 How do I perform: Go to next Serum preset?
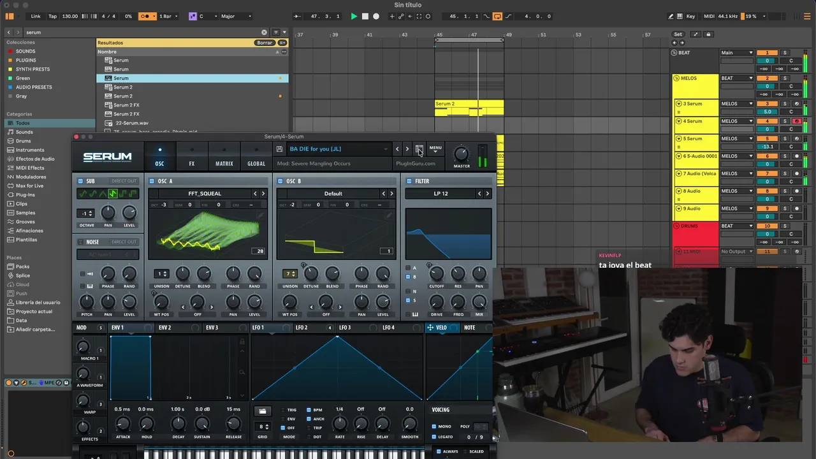[x=407, y=149]
